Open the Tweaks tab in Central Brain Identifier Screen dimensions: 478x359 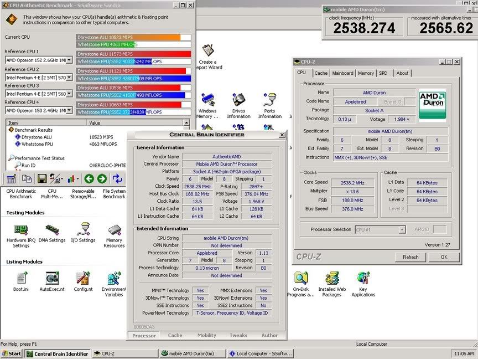point(238,335)
